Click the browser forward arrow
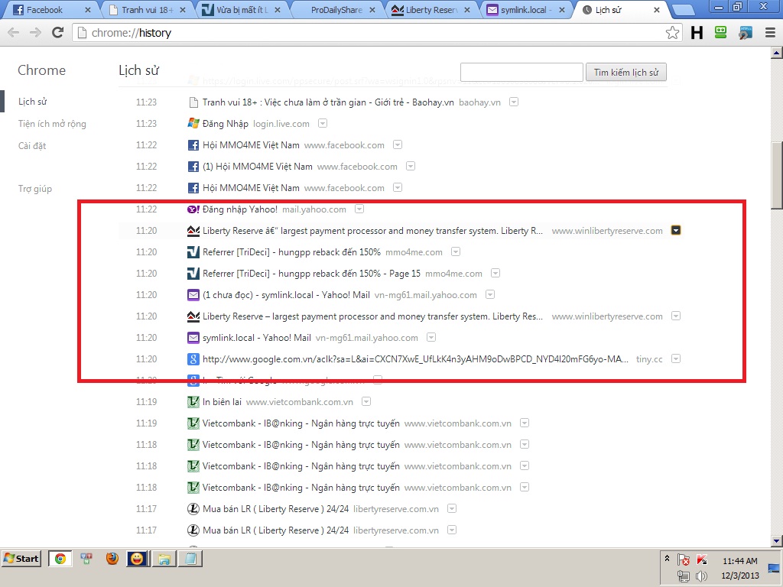This screenshot has width=783, height=587. point(35,32)
